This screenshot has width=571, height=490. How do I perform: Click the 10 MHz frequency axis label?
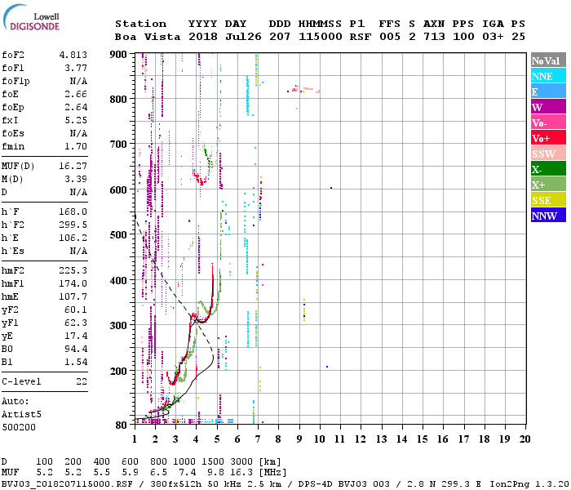(320, 439)
